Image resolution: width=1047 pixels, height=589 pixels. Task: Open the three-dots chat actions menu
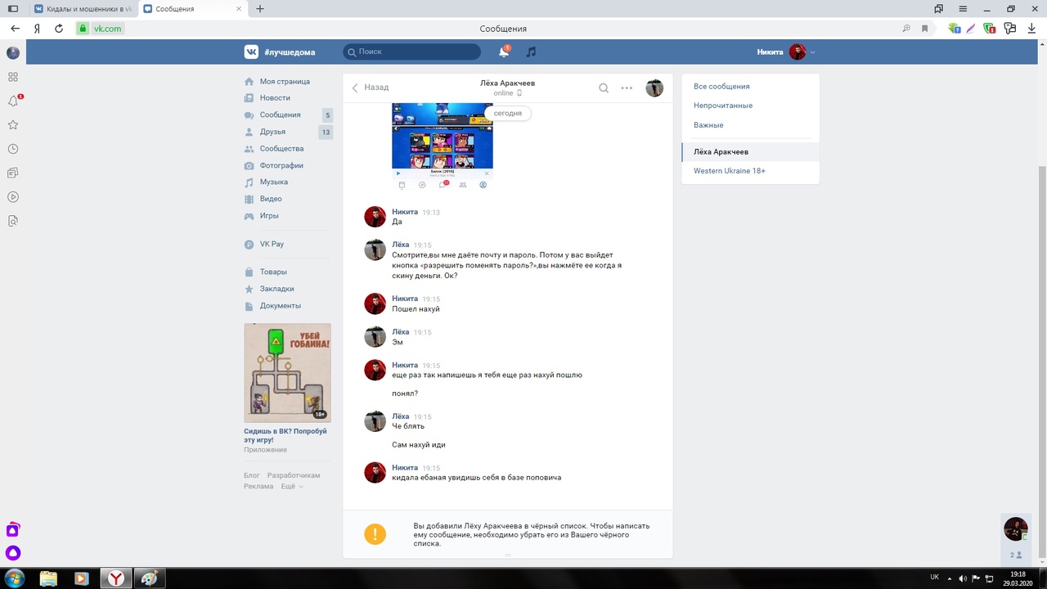click(x=627, y=88)
